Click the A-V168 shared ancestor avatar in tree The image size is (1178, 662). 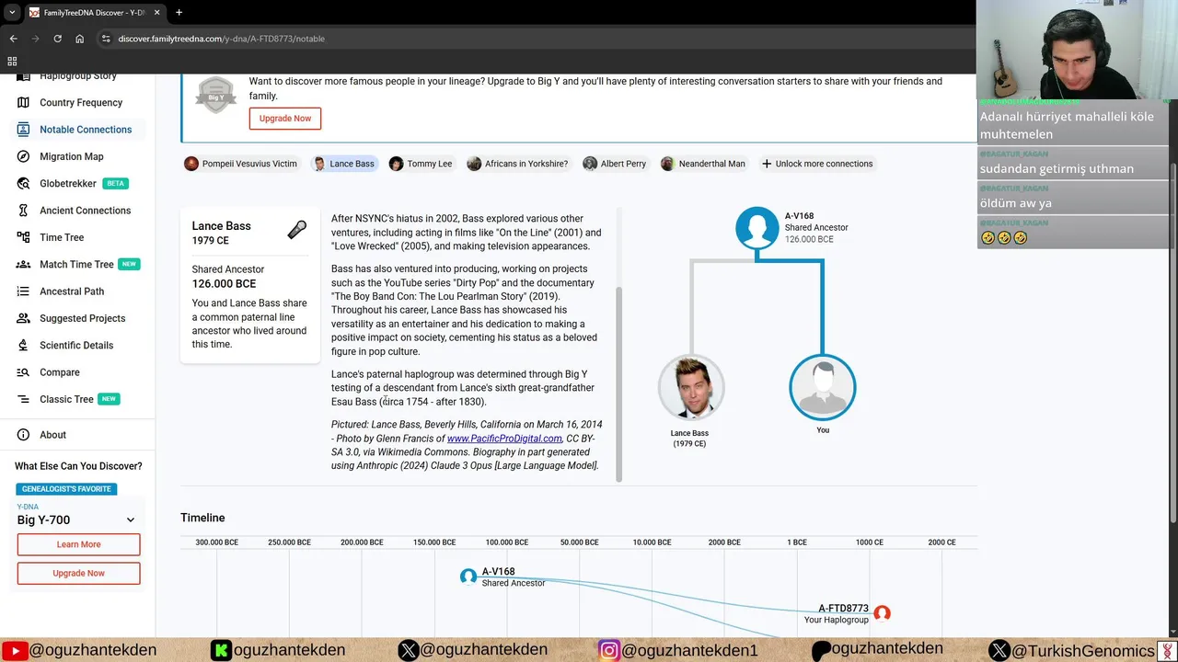click(x=757, y=228)
